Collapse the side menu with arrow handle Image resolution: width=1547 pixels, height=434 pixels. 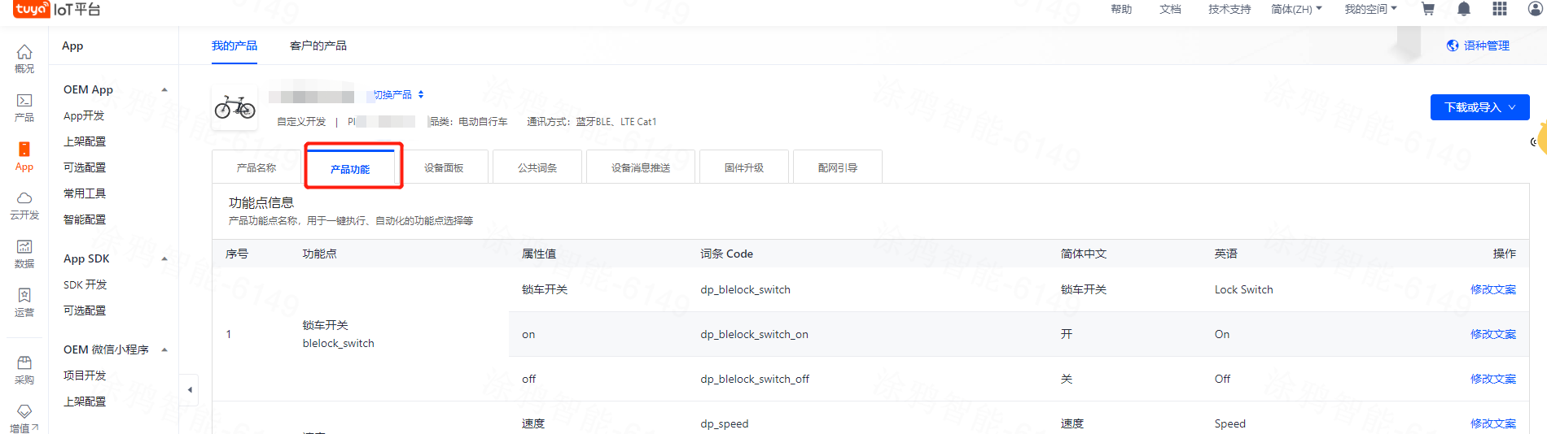pos(190,390)
